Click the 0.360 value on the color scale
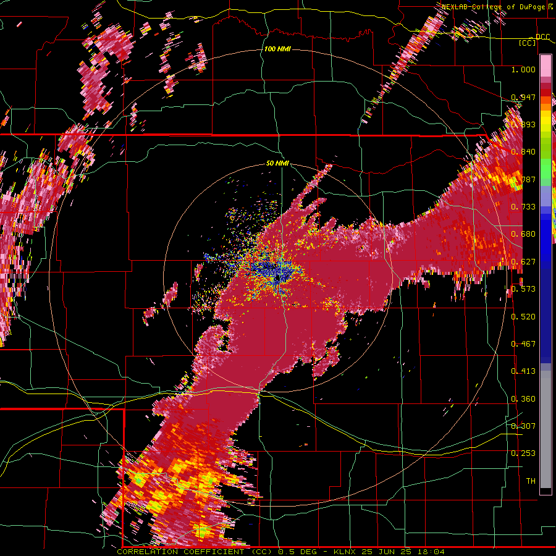Image resolution: width=556 pixels, height=556 pixels. 523,399
